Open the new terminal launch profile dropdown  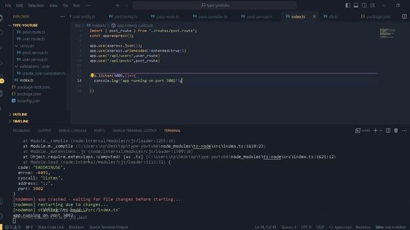(381, 130)
